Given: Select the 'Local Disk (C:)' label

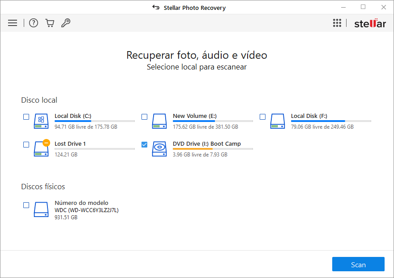Looking at the screenshot, I should click(73, 116).
